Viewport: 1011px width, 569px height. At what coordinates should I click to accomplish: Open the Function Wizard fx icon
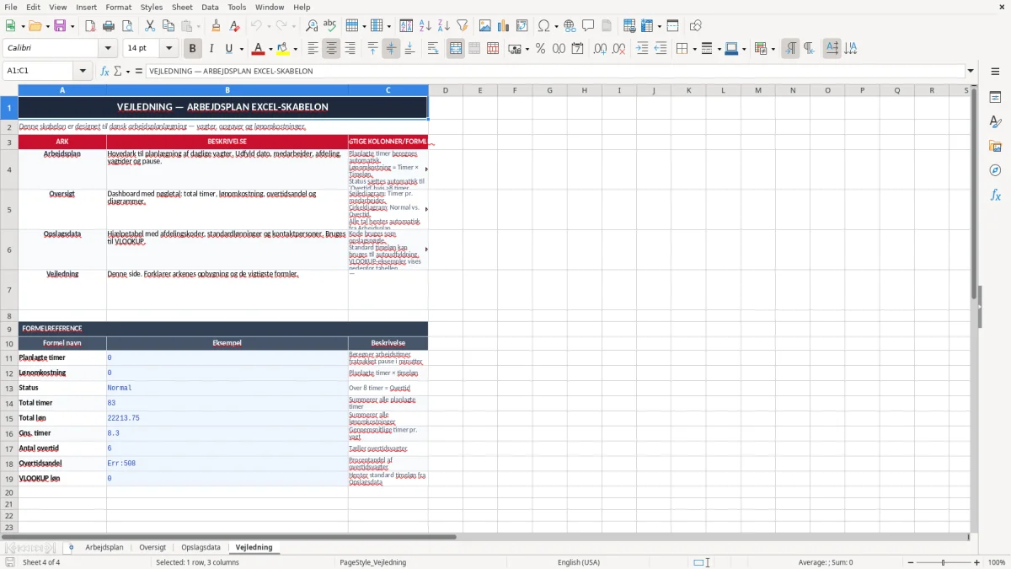pos(104,71)
